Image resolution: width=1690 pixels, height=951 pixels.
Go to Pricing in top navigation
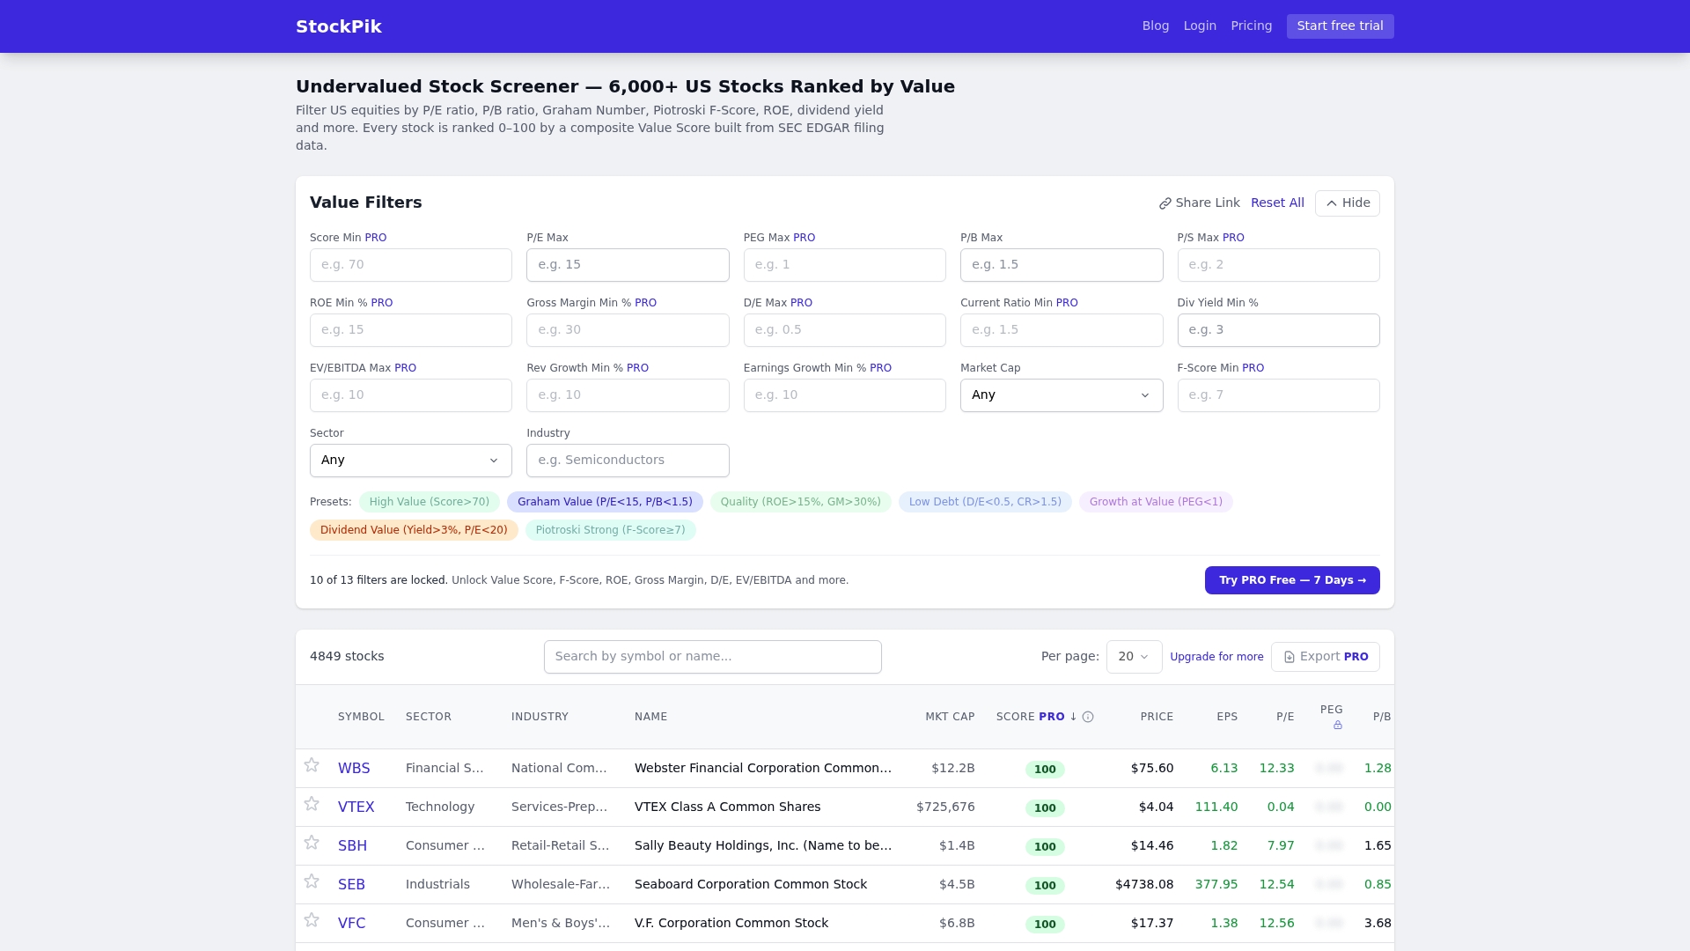[x=1252, y=26]
